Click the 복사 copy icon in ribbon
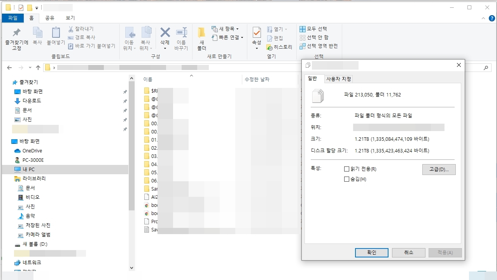 pos(37,33)
